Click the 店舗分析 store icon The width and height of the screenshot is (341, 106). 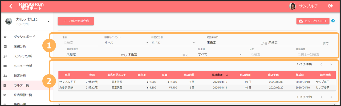pyautogui.click(x=5, y=46)
